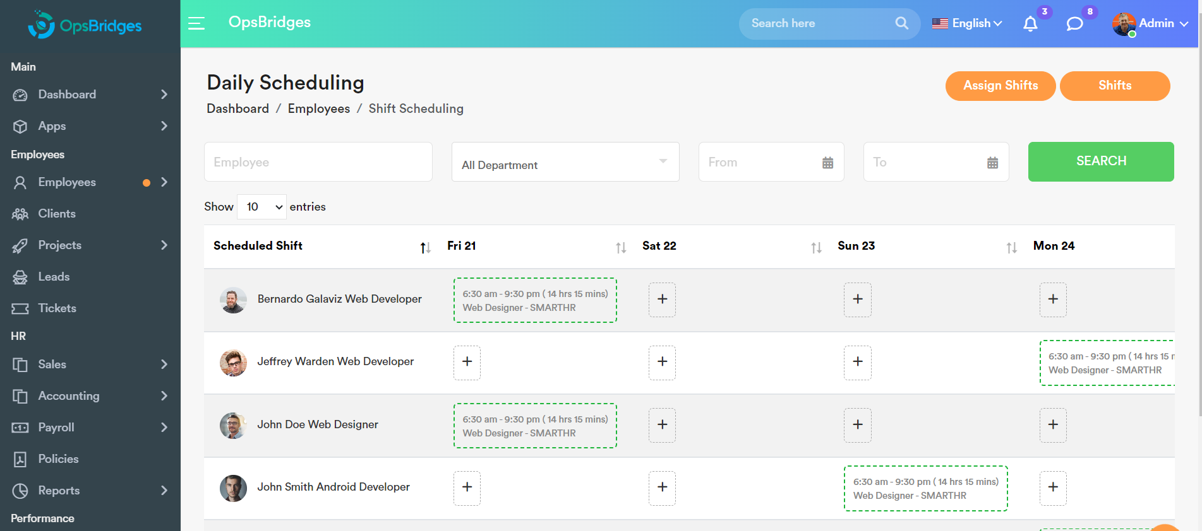
Task: Open John Doe's Fri 21 shift card
Action: click(535, 426)
